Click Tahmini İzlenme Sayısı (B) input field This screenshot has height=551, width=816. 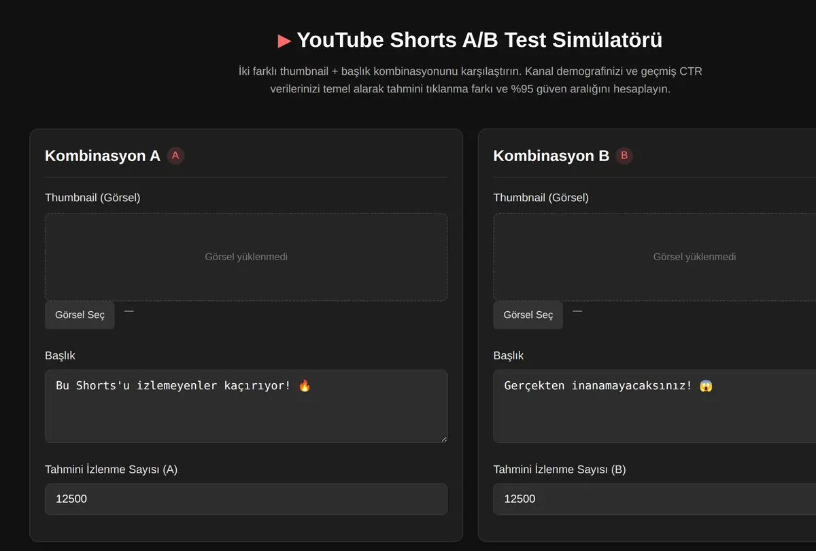pyautogui.click(x=655, y=499)
